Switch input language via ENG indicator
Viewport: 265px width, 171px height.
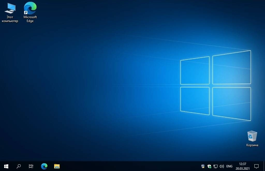[x=229, y=166]
